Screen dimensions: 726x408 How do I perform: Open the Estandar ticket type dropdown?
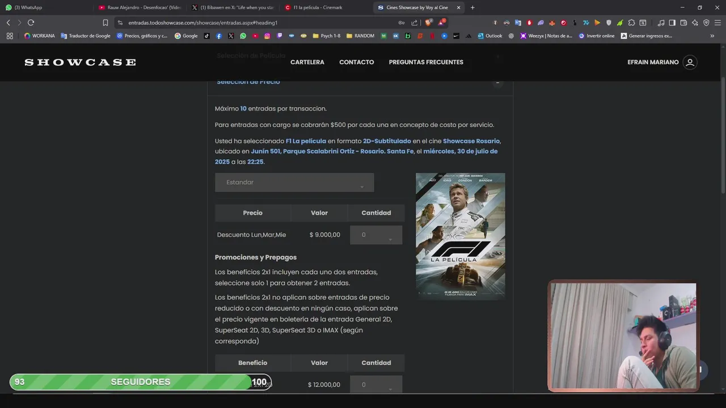[x=294, y=182]
